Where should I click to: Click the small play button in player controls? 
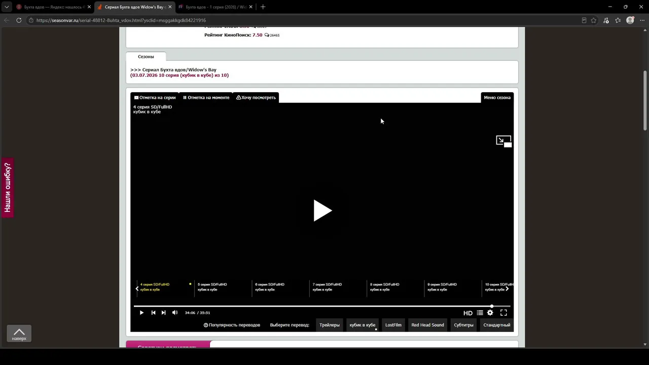141,313
